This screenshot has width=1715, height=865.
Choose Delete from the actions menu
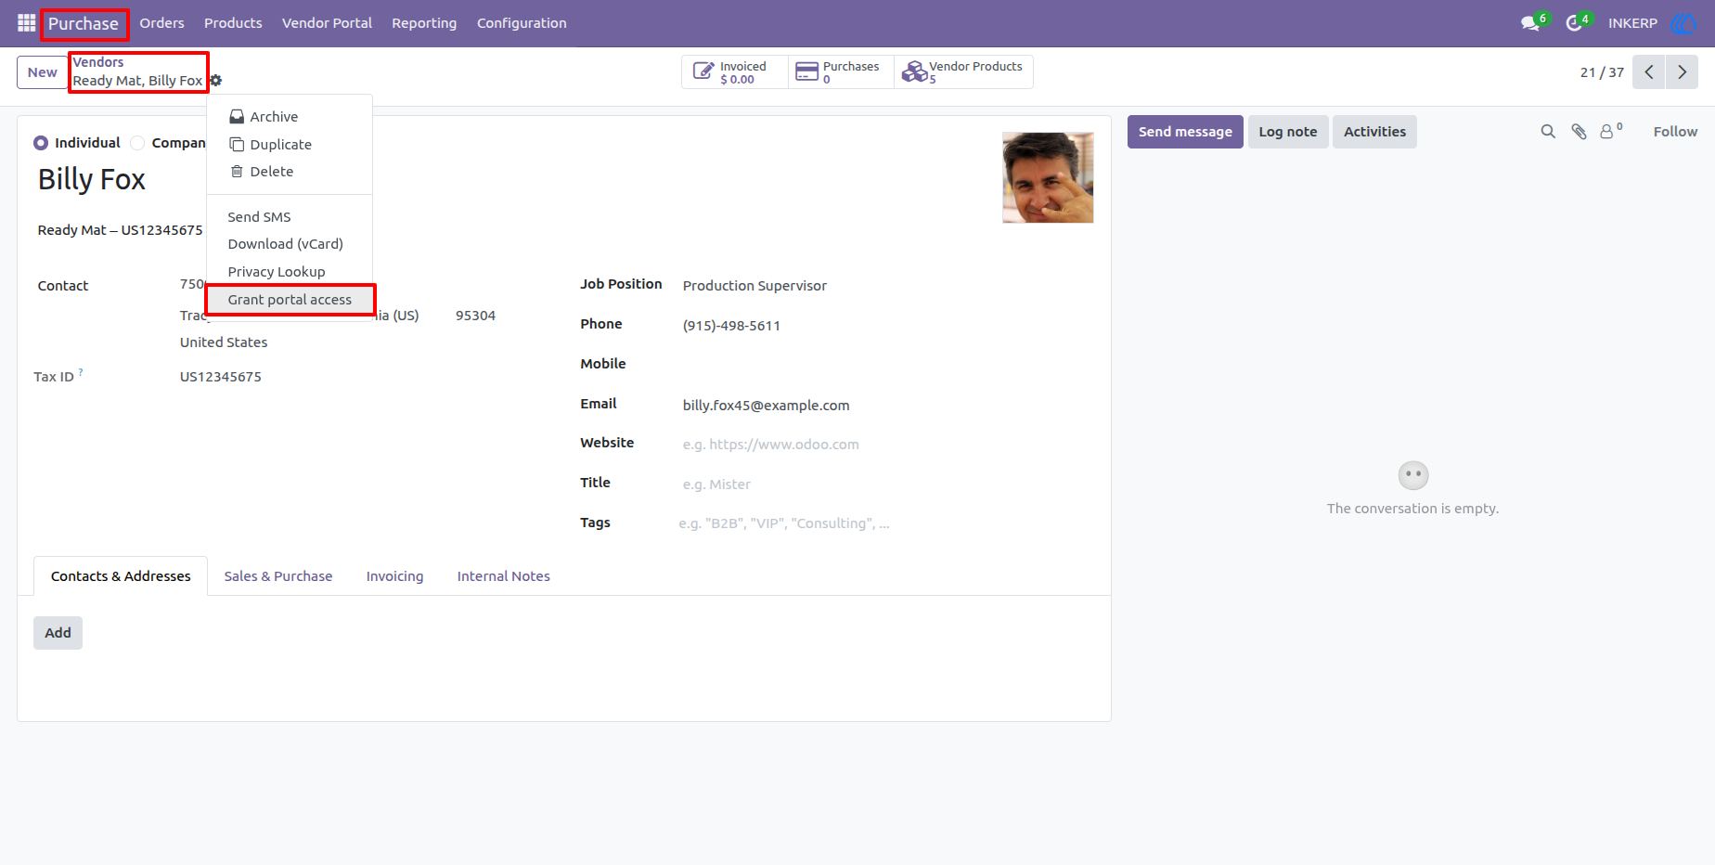(290, 172)
